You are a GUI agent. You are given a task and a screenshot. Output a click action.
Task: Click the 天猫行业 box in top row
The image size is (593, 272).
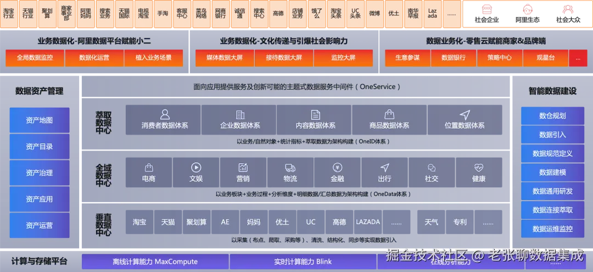pyautogui.click(x=28, y=14)
